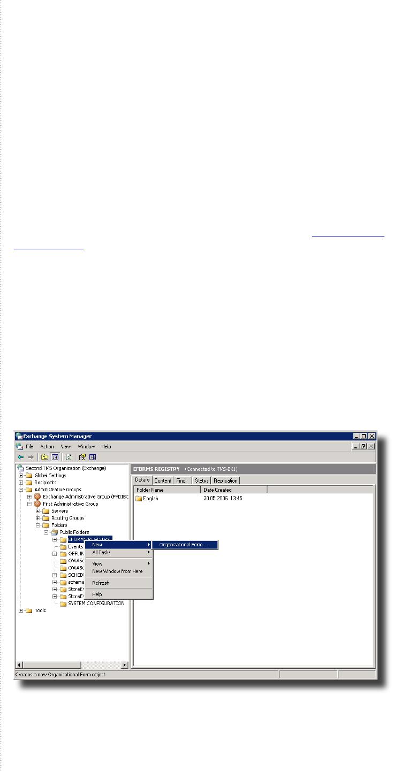Click the Exchange System Manager title bar icon
The width and height of the screenshot is (393, 771).
pyautogui.click(x=19, y=436)
